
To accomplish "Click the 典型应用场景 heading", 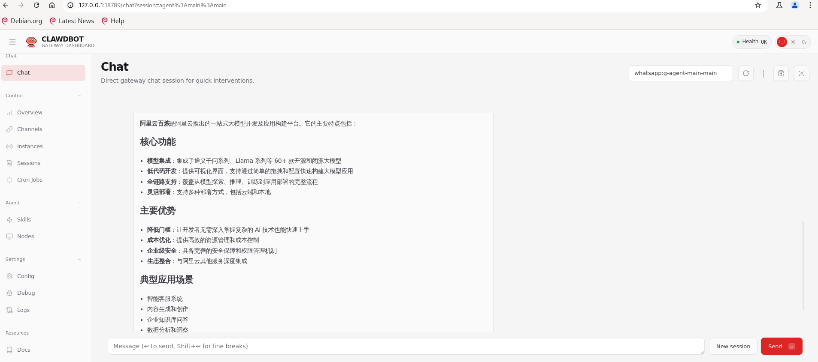I will pyautogui.click(x=167, y=280).
